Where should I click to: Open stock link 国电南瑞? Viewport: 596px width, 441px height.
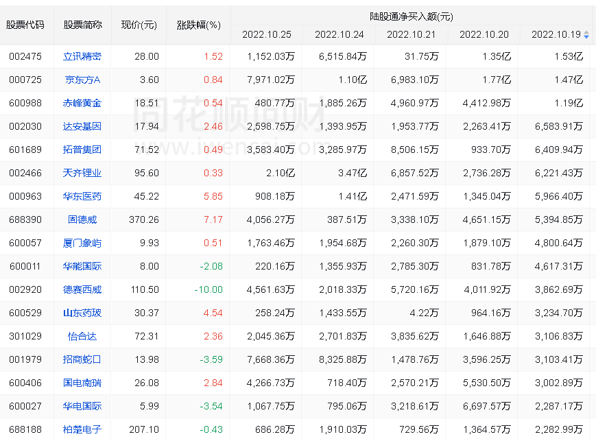[x=82, y=383]
